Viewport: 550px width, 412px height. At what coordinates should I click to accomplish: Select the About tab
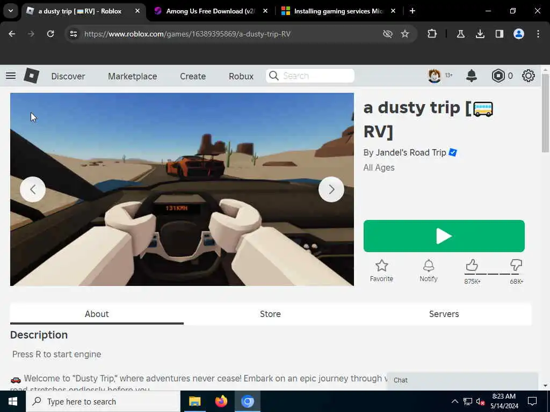click(x=97, y=314)
